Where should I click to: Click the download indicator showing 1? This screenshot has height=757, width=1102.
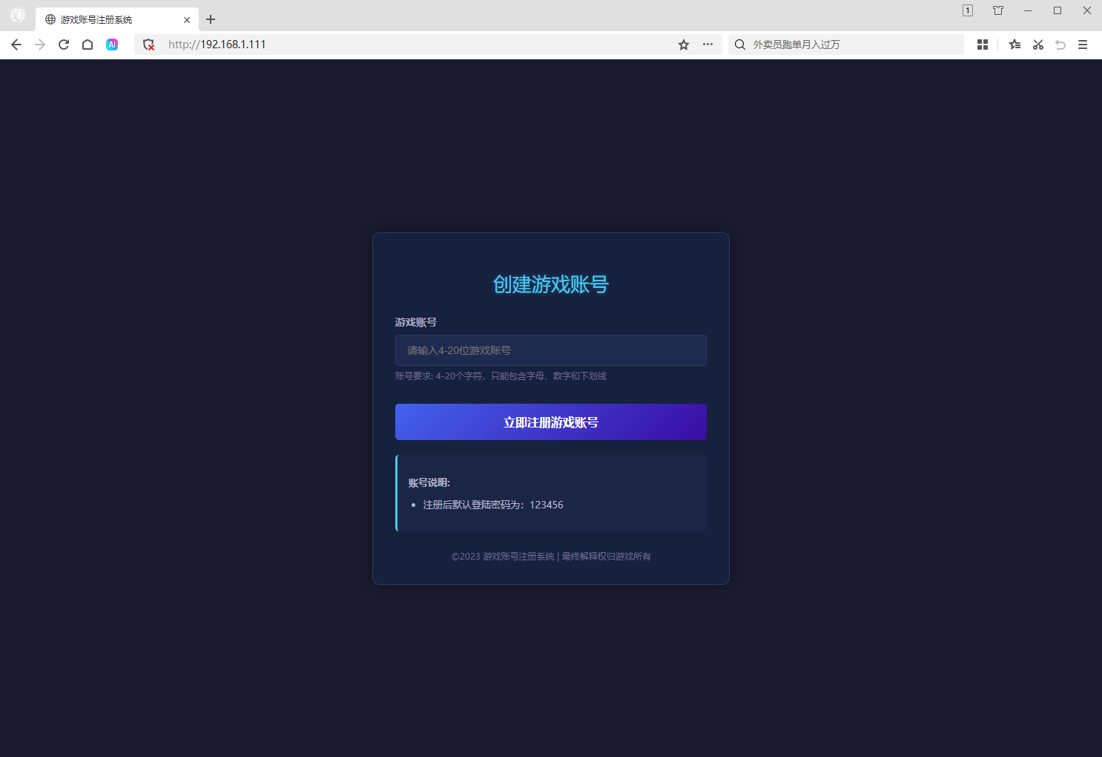tap(967, 10)
